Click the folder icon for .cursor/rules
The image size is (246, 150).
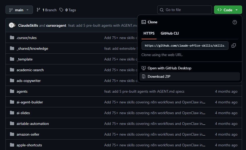pyautogui.click(x=12, y=37)
